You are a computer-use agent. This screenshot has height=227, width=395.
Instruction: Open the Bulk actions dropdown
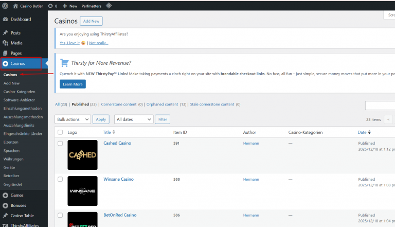73,119
